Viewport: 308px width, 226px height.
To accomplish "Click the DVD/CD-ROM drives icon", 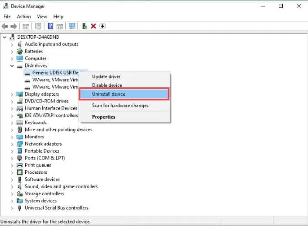I will click(x=20, y=101).
